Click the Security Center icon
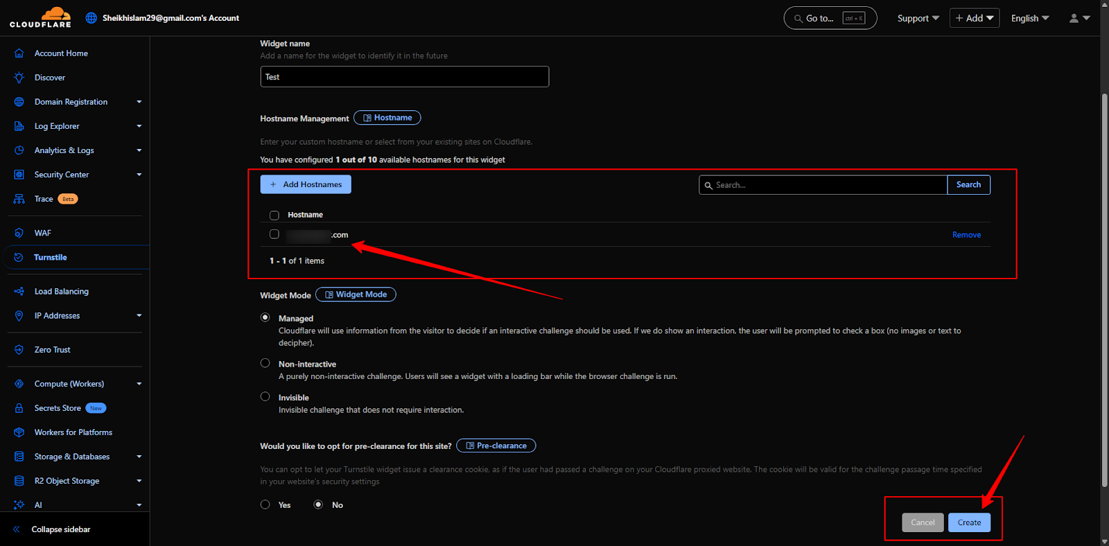The image size is (1109, 546). tap(19, 175)
